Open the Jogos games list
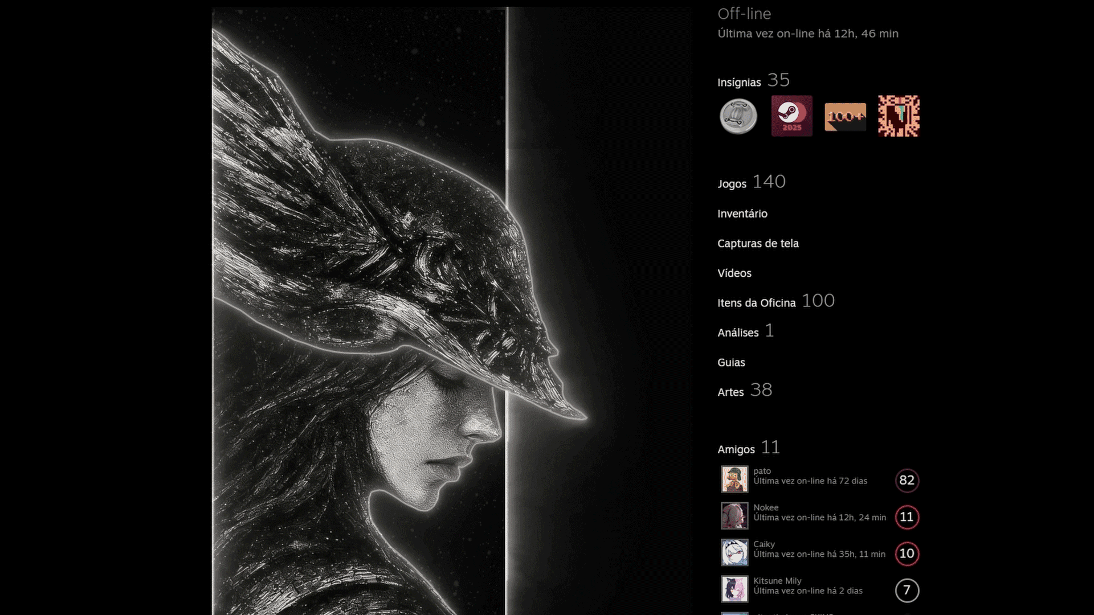 coord(732,184)
